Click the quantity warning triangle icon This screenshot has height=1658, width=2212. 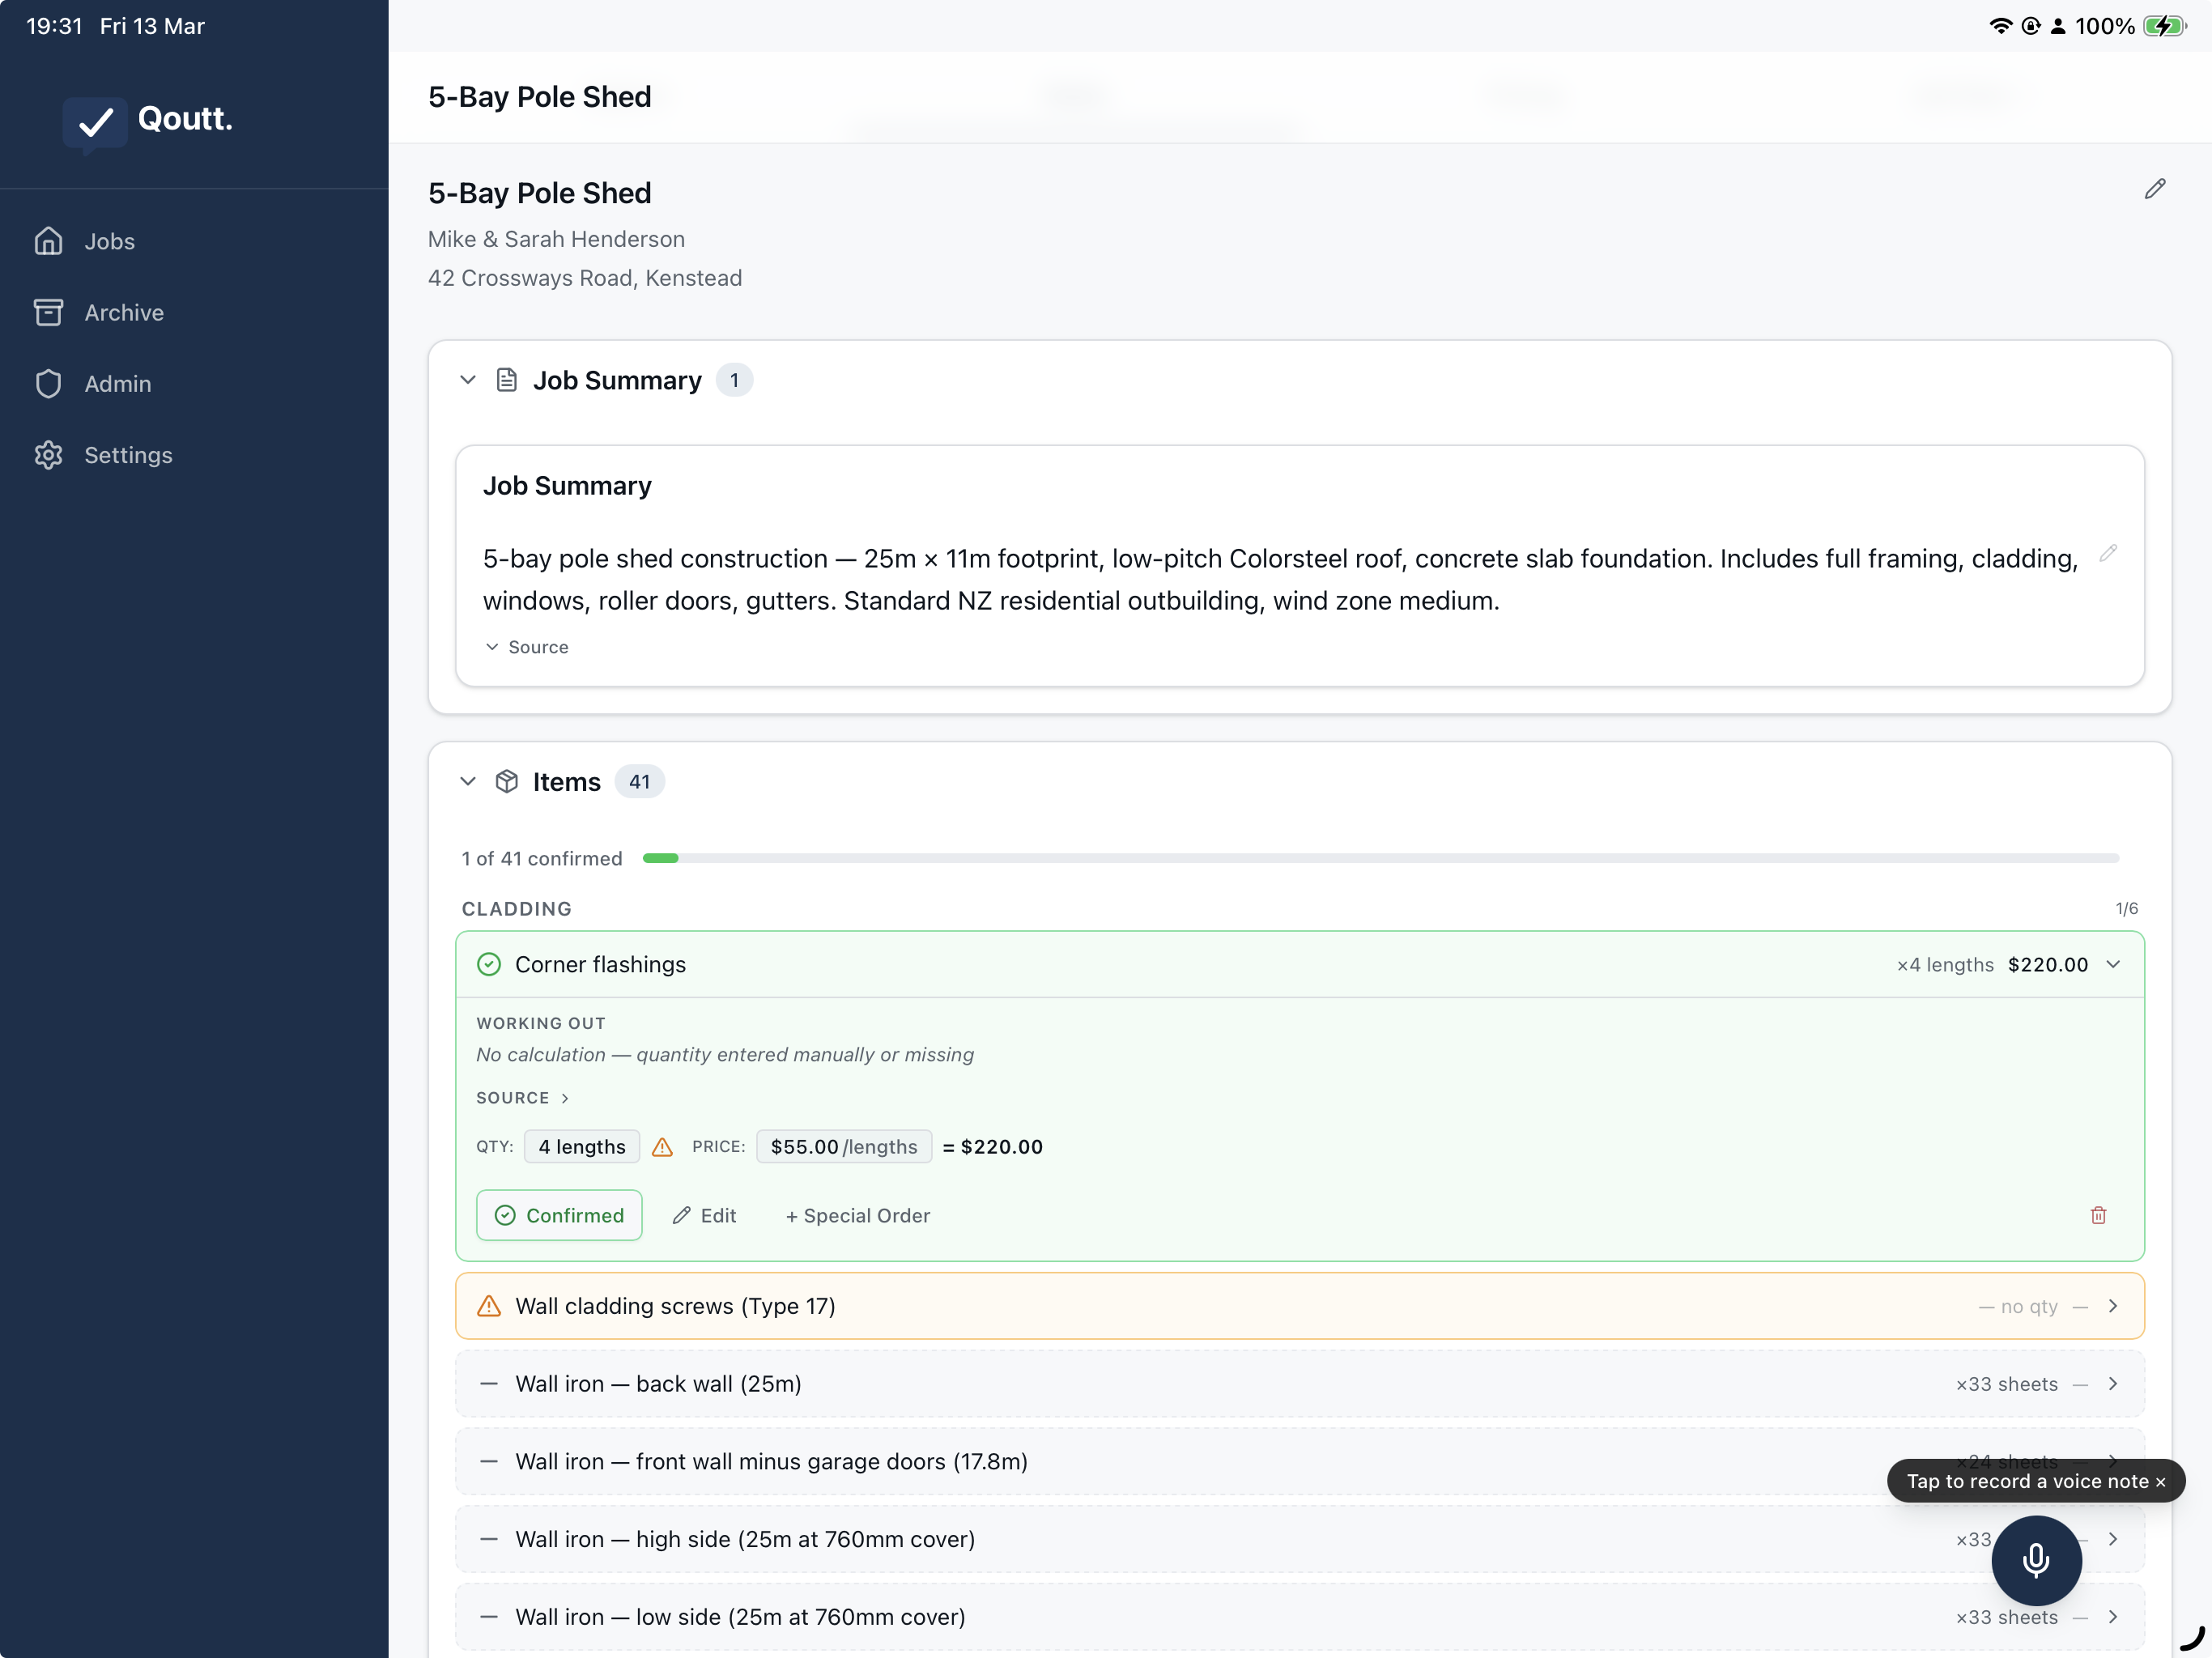(x=662, y=1147)
